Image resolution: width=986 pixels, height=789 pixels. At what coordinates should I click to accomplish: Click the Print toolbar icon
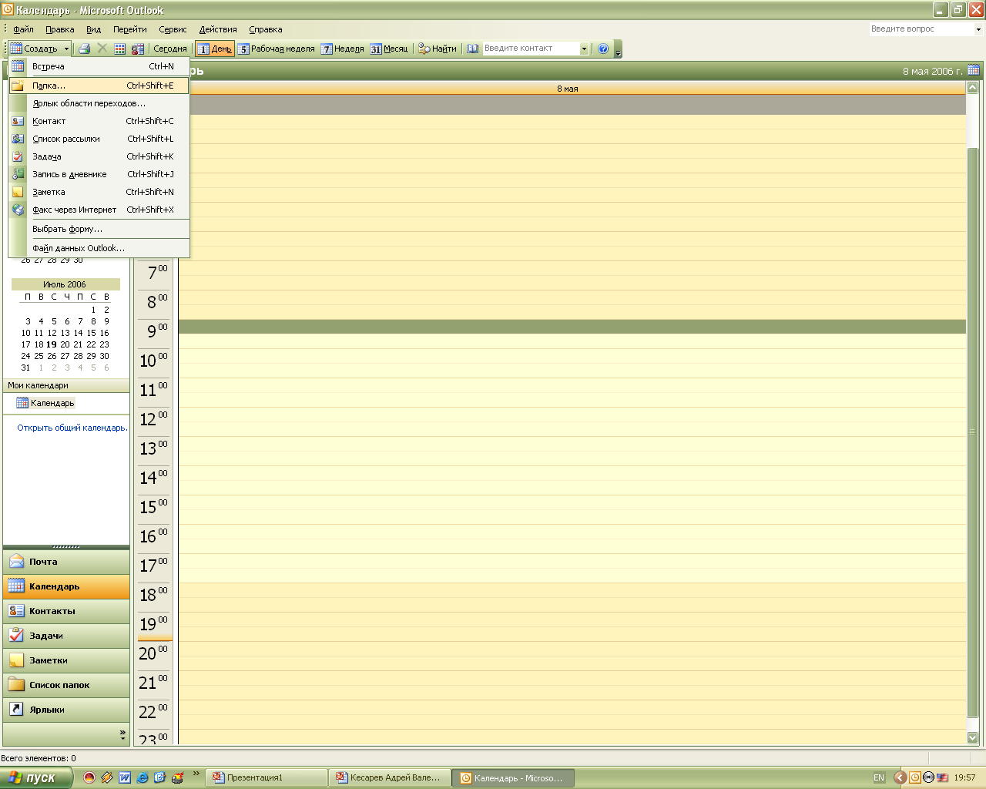tap(85, 49)
